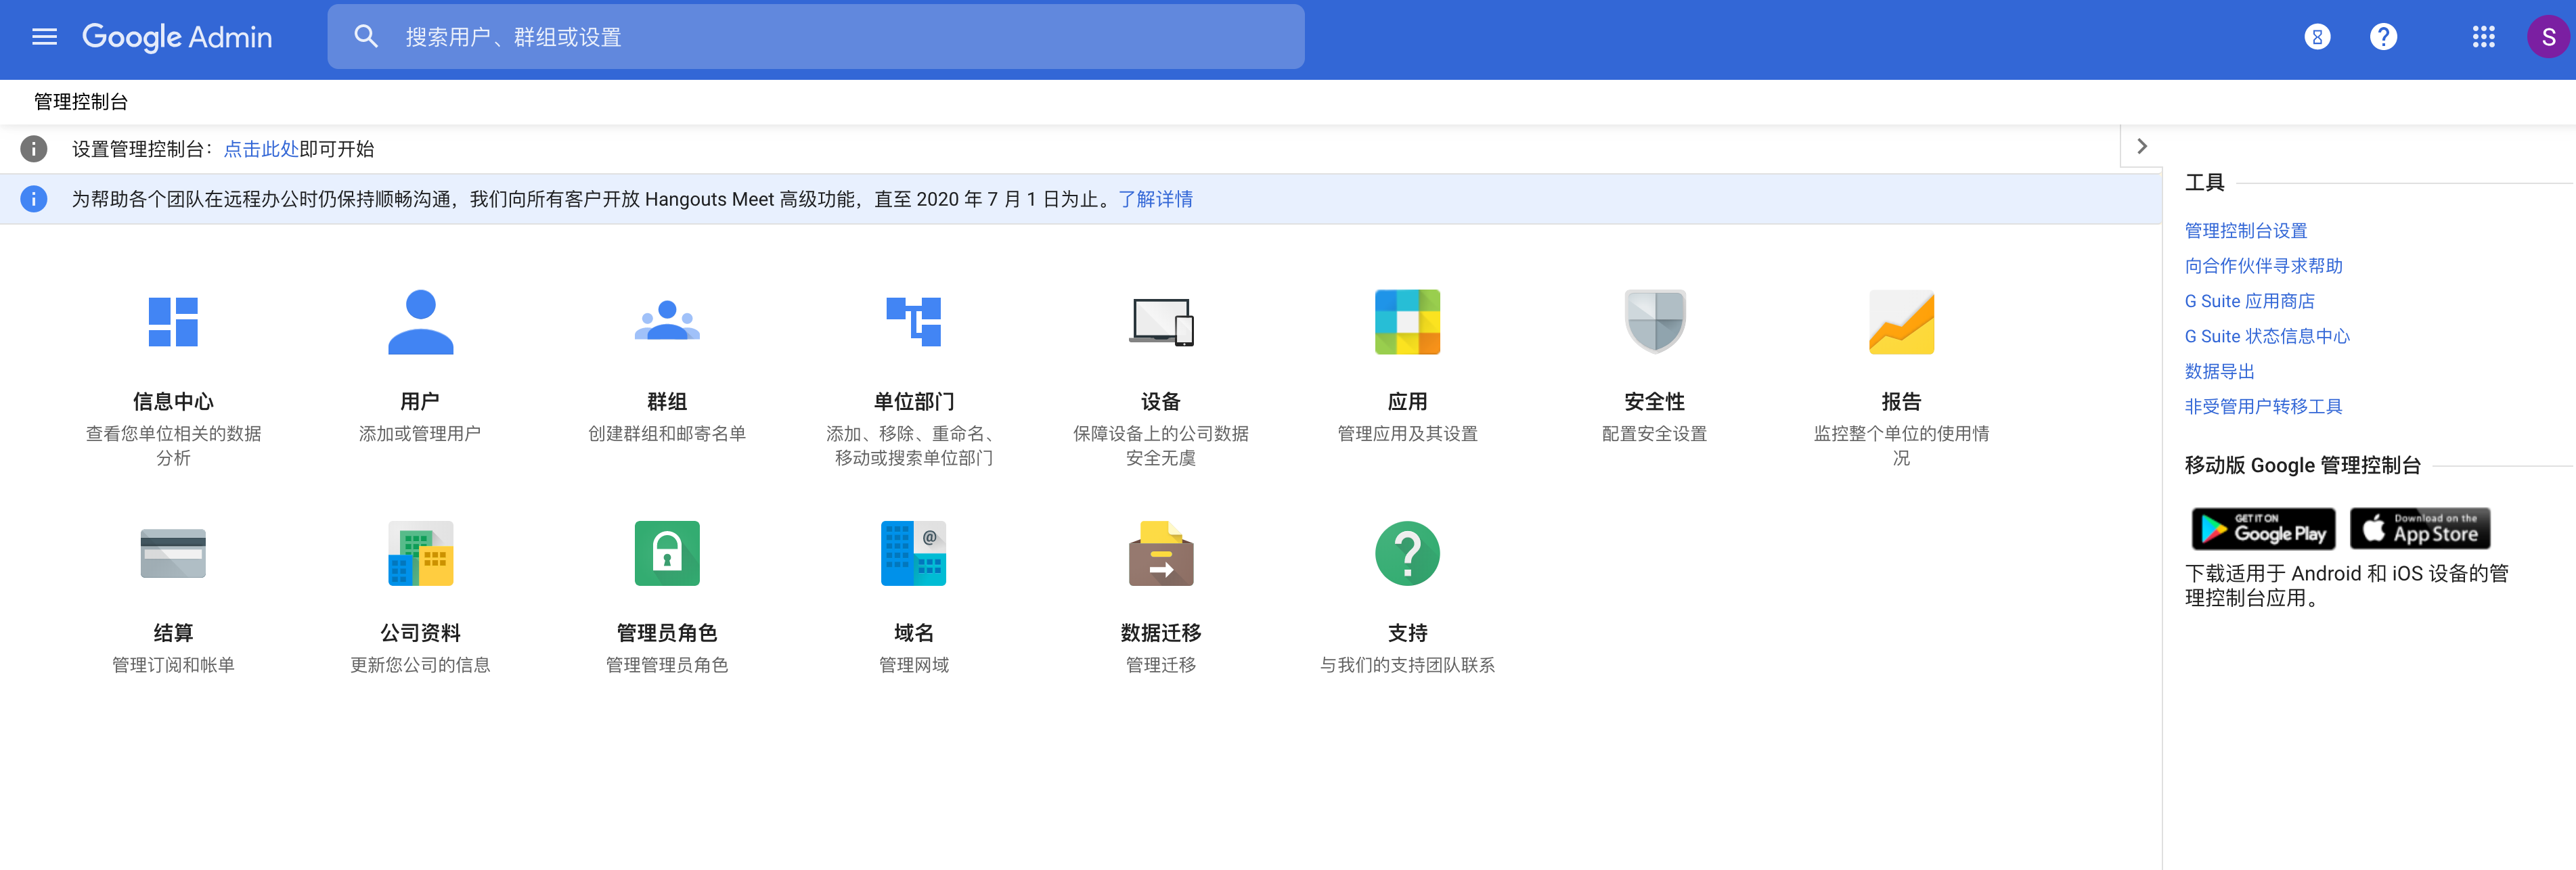Click the 了解详情 learn more link
The image size is (2576, 870).
point(1155,199)
